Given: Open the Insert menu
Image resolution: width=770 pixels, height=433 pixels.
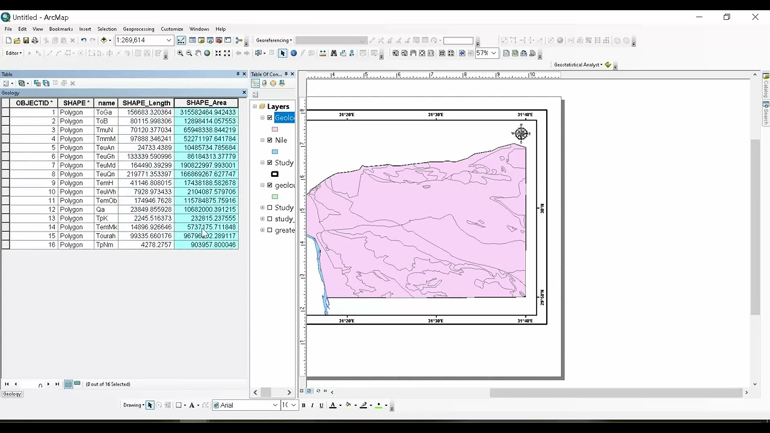Looking at the screenshot, I should click(85, 29).
